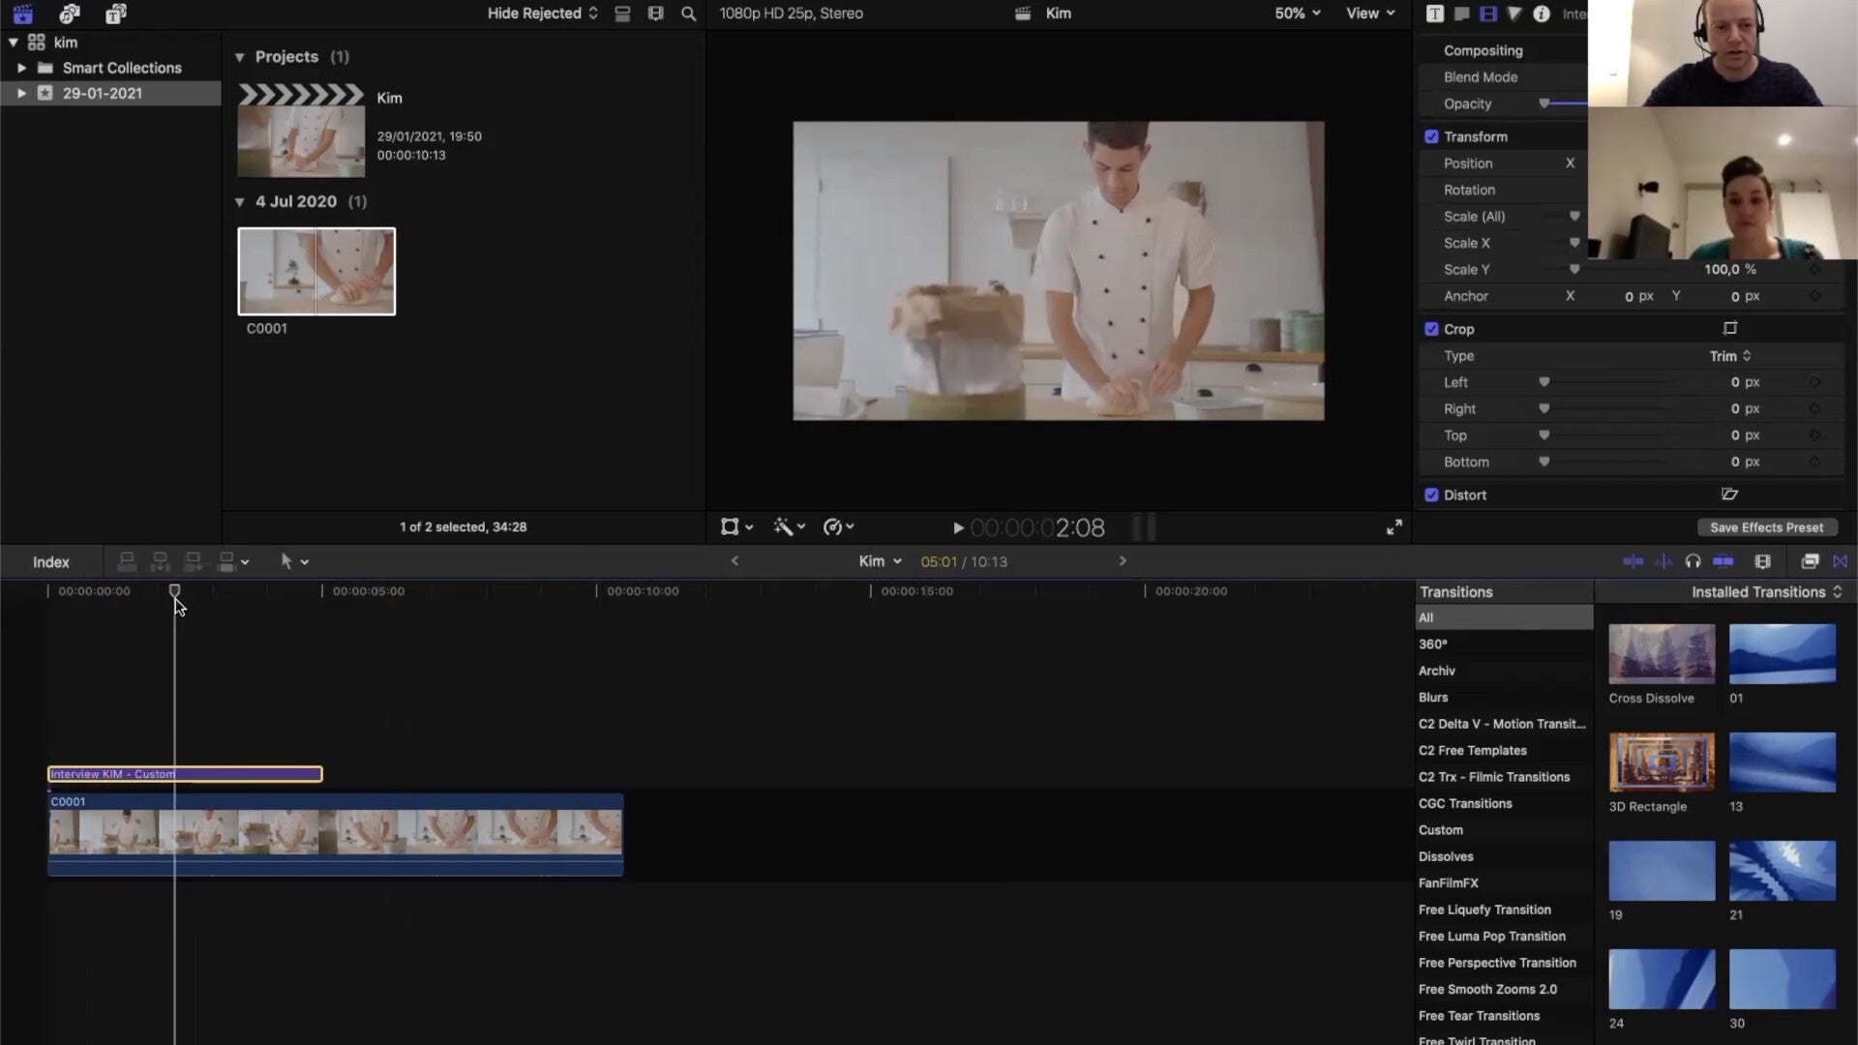This screenshot has width=1858, height=1045.
Task: Click the fullscreen viewer expand icon
Action: pos(1393,527)
